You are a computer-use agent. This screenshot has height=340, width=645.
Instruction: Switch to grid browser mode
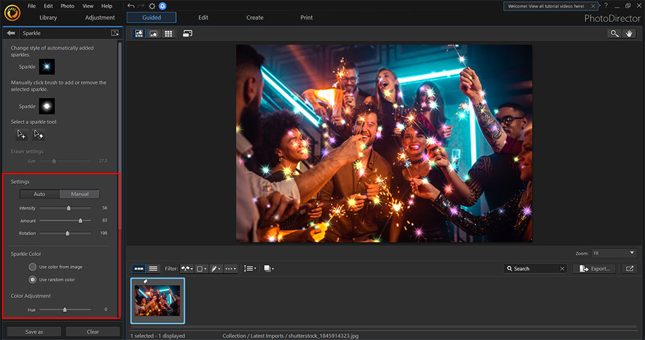[x=168, y=34]
